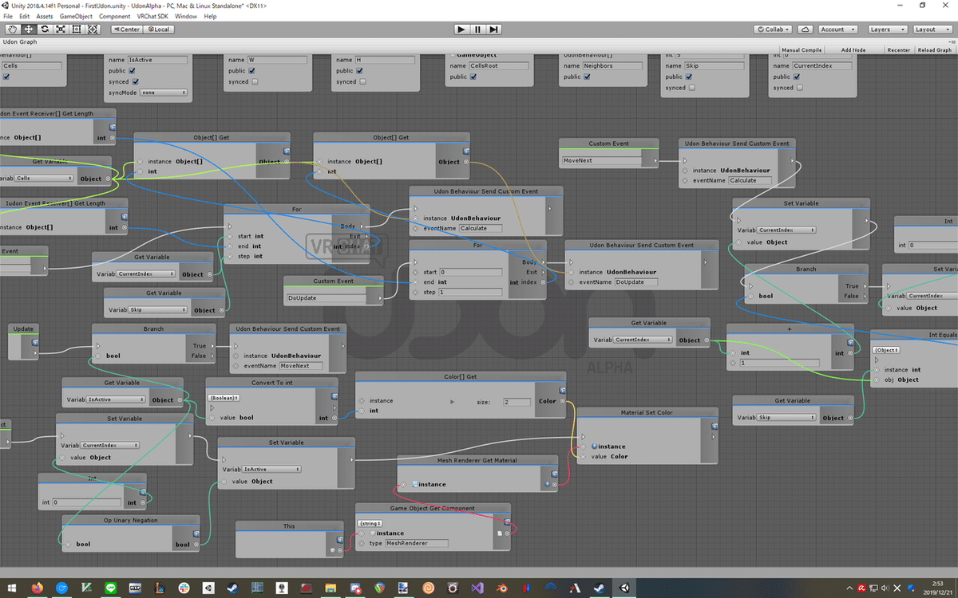Open the Windows Start menu
Image resolution: width=958 pixels, height=598 pixels.
[11, 588]
